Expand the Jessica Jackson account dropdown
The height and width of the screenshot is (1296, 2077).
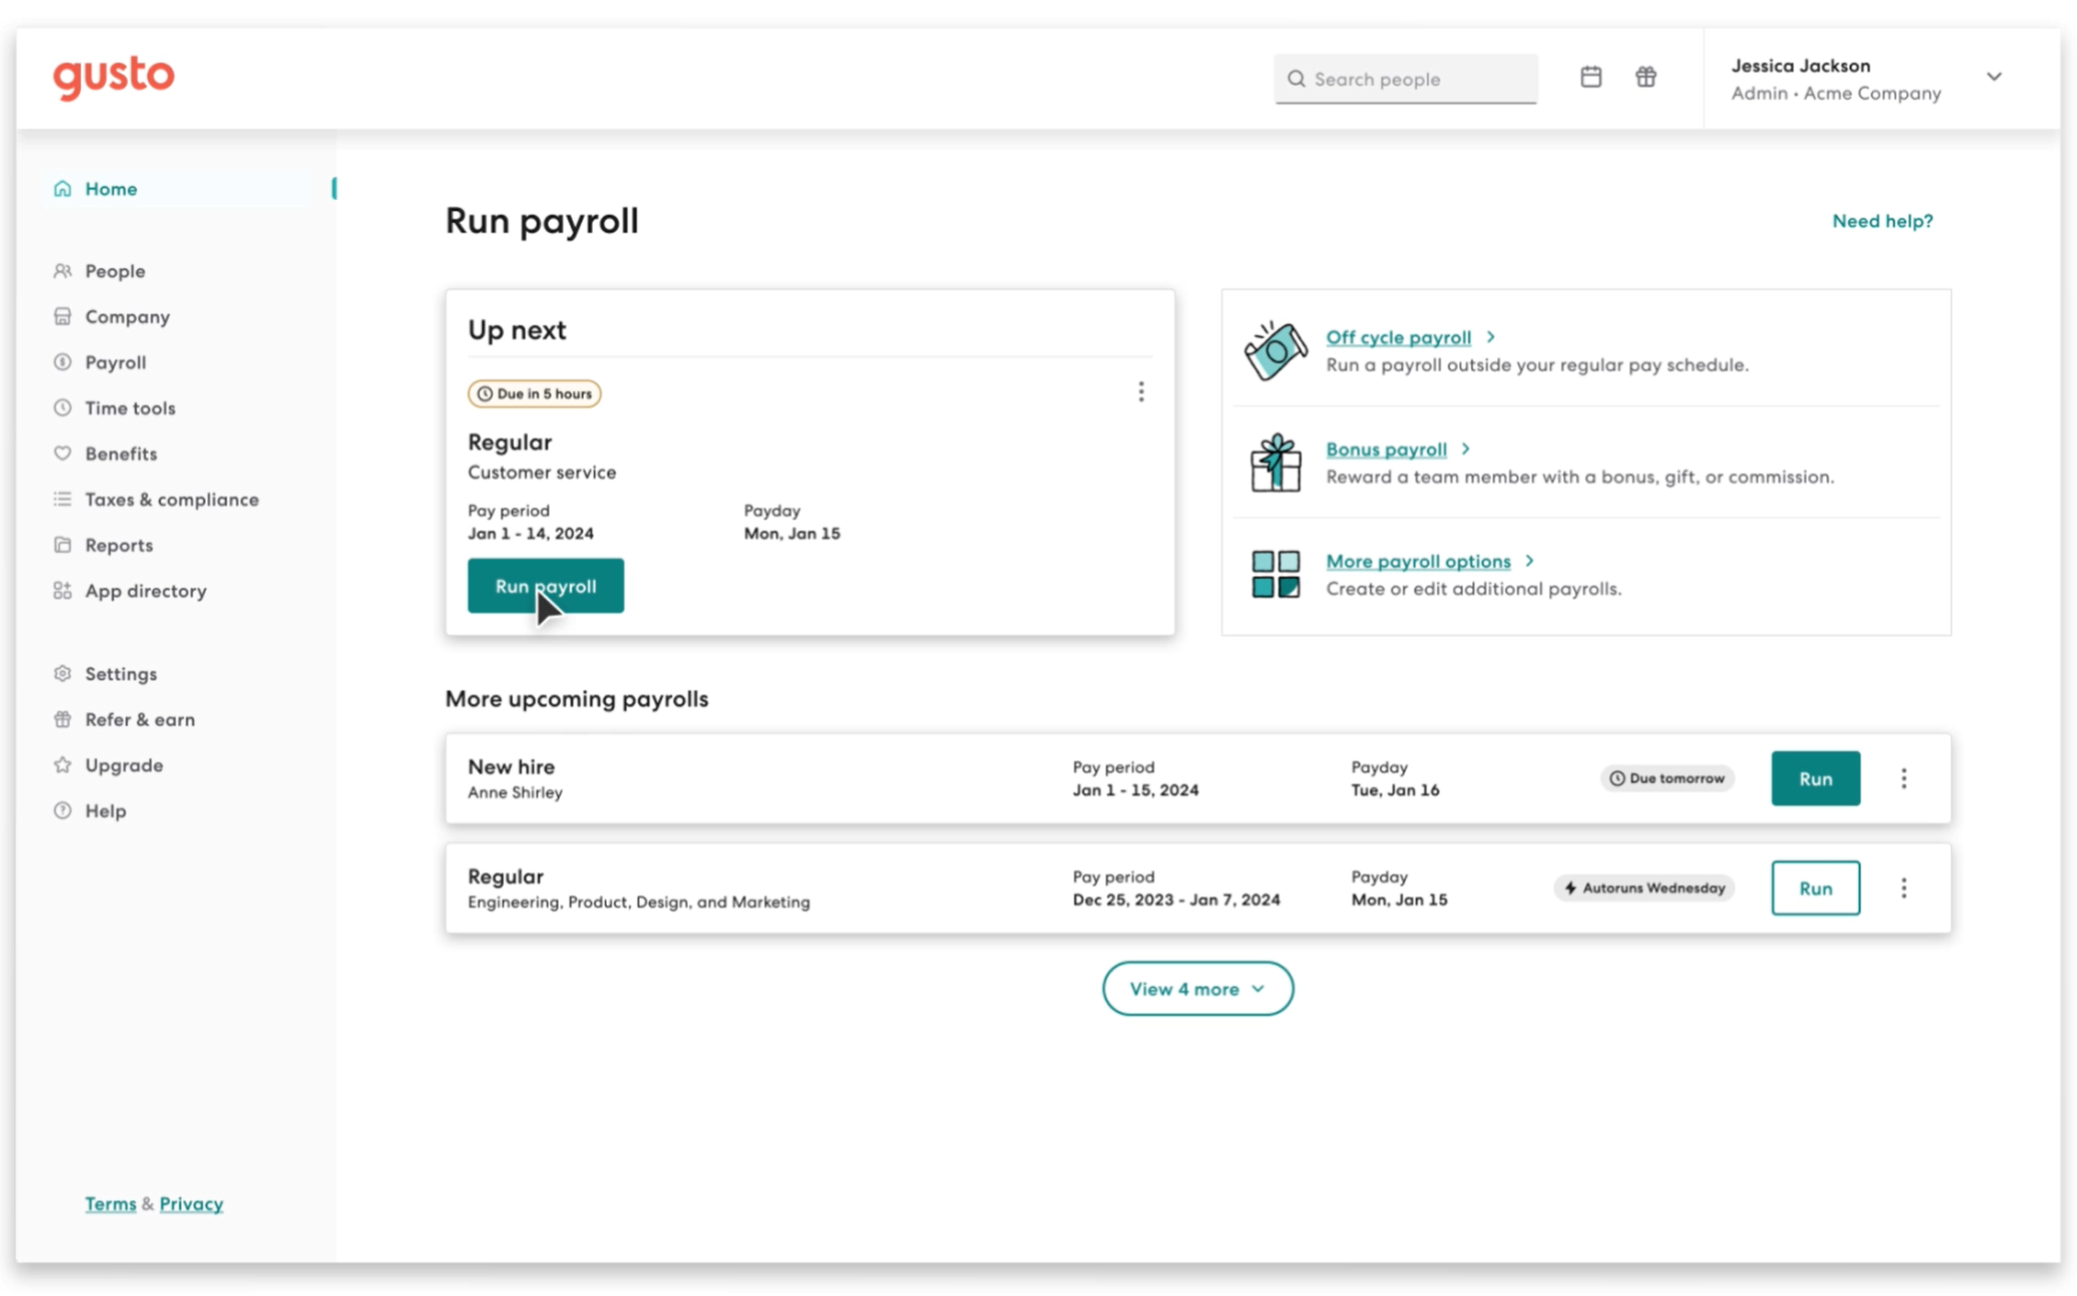click(1993, 77)
